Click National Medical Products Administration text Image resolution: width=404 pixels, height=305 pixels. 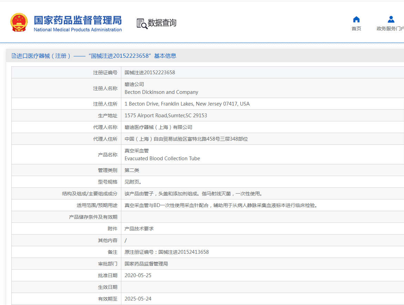tap(78, 30)
